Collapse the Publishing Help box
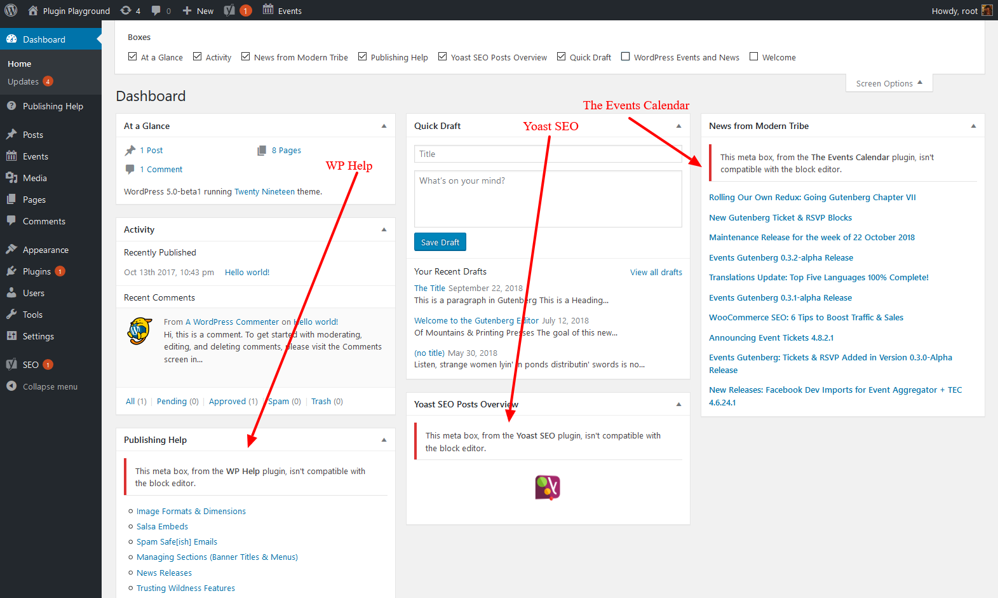Viewport: 998px width, 598px height. click(x=384, y=440)
